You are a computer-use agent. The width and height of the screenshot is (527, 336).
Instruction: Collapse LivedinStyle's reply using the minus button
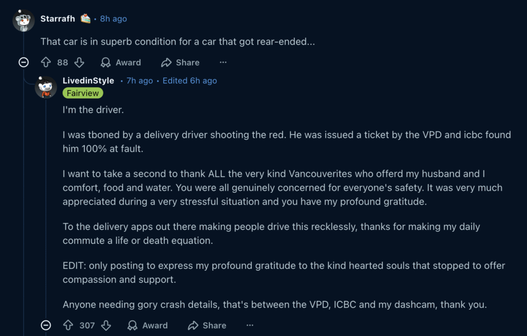(x=47, y=325)
